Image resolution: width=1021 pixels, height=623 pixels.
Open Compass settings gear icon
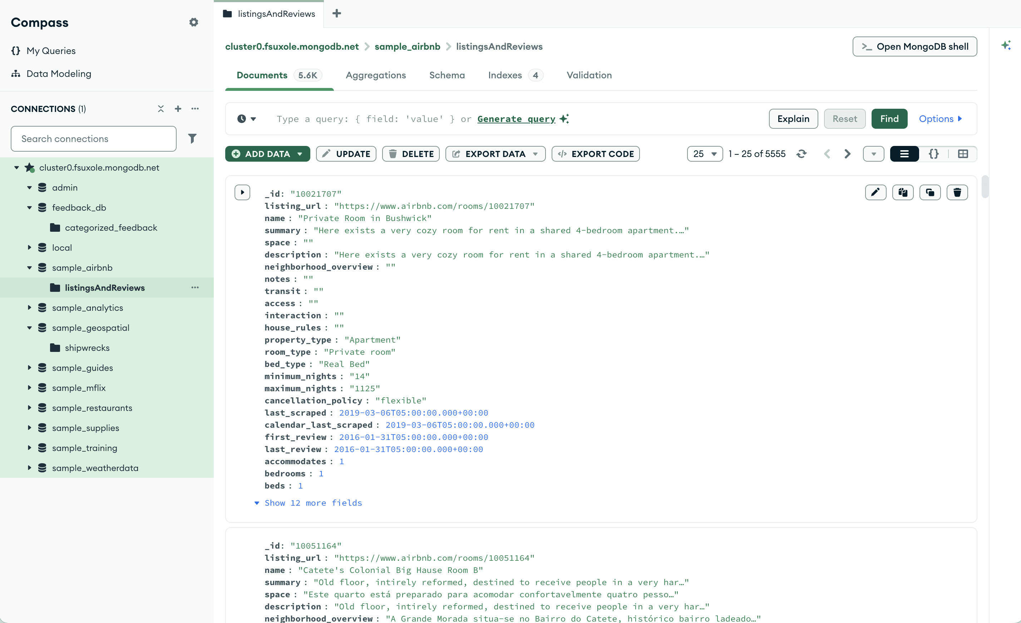[193, 23]
